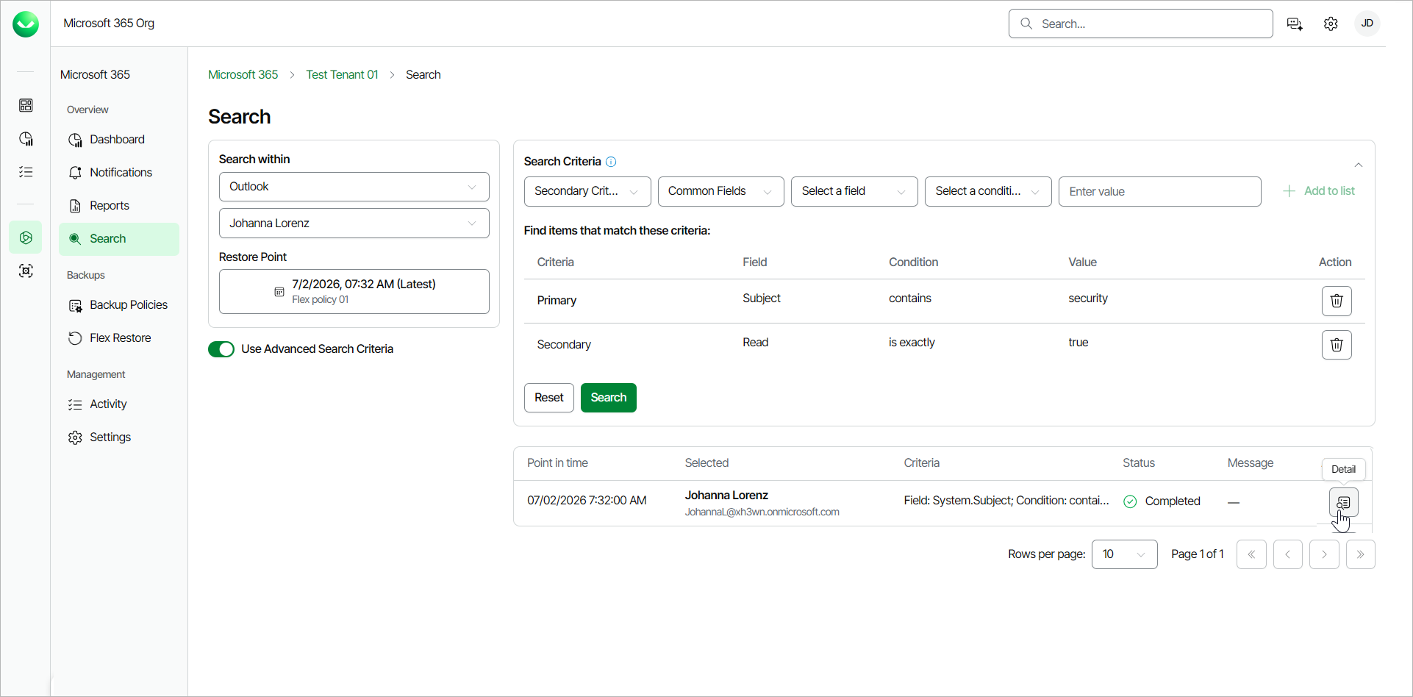Image resolution: width=1413 pixels, height=697 pixels.
Task: Follow Test Tenant 01 breadcrumb link
Action: coord(343,75)
